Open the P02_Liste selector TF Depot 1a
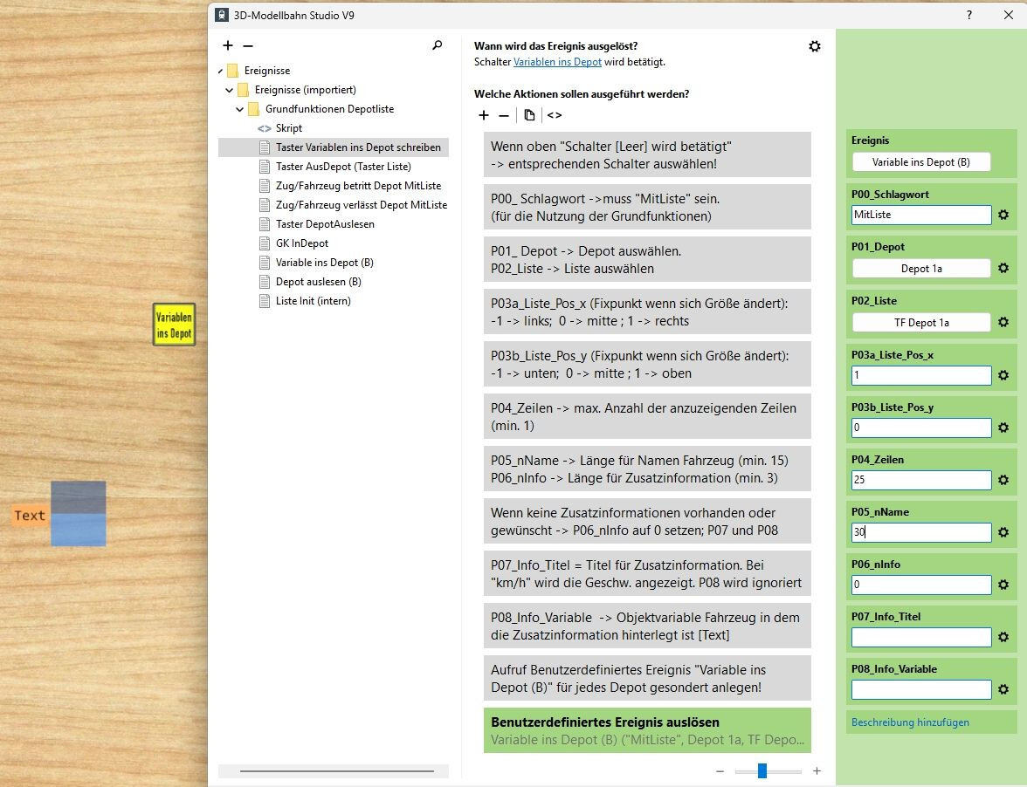The width and height of the screenshot is (1027, 787). click(920, 322)
